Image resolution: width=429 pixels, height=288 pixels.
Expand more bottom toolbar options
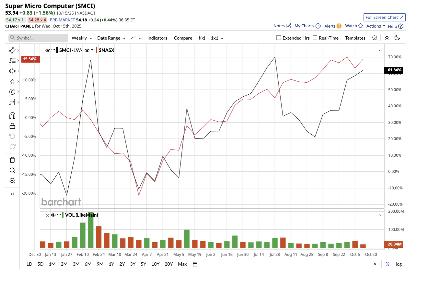click(375, 264)
